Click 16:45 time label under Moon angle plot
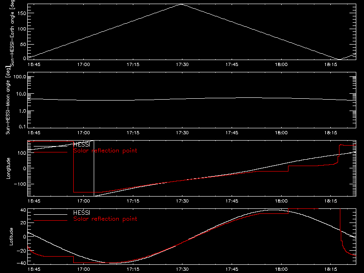 tap(34, 133)
